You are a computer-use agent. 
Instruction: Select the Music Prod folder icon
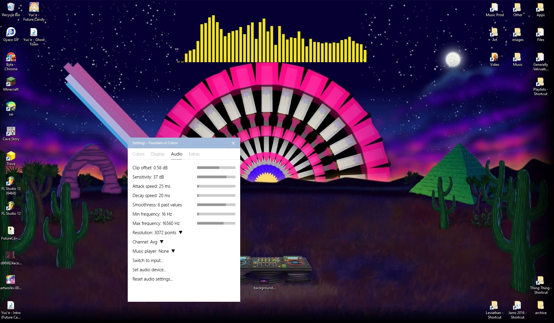click(x=495, y=10)
